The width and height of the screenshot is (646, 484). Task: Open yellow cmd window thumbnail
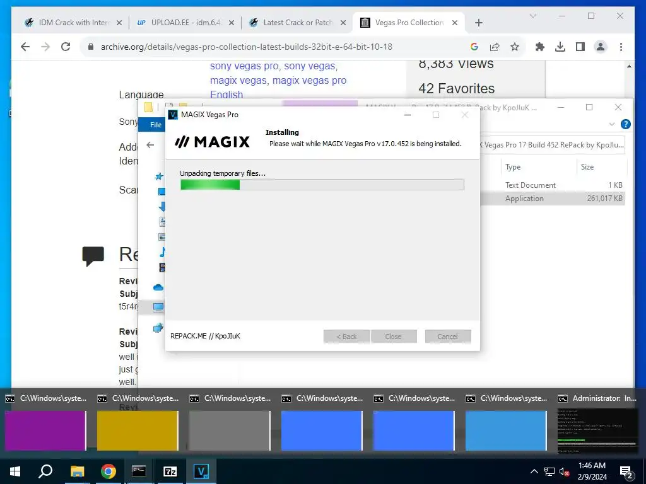(138, 430)
